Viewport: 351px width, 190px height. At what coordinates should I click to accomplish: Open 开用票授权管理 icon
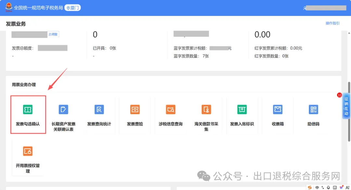28,151
